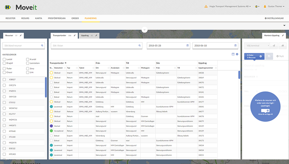Click the 0 Order 0 Resurser button
Screen dimensions: 289x164
pyautogui.click(x=255, y=56)
